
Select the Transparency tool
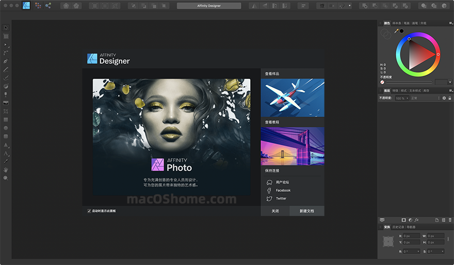point(6,94)
